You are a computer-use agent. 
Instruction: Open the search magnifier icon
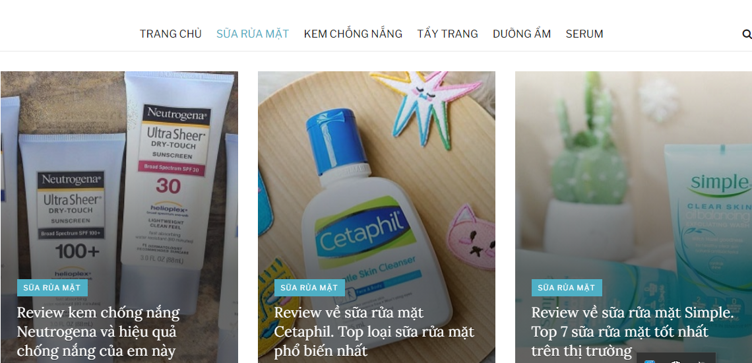747,34
